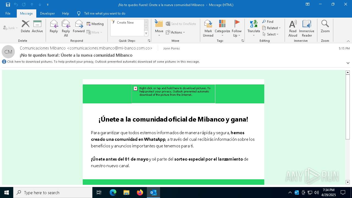Click Tell me what you want to do
This screenshot has height=198, width=352.
click(101, 13)
